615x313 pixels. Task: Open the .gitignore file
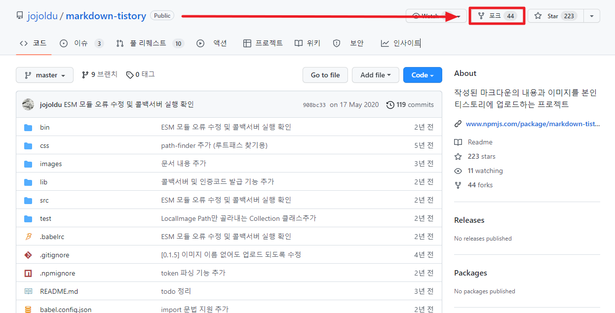pos(54,255)
